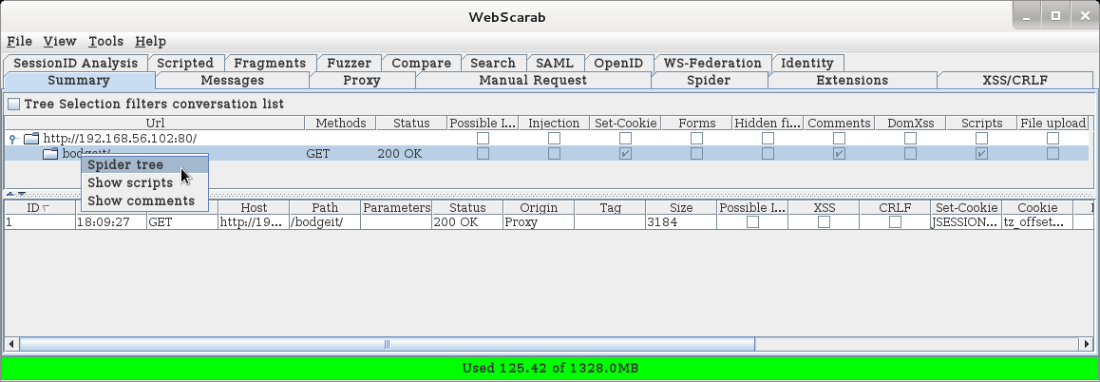Toggle Forms checkbox in host row
The width and height of the screenshot is (1100, 382).
[696, 139]
